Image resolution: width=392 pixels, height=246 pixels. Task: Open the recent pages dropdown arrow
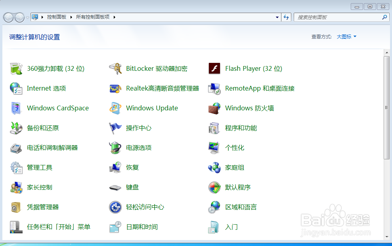coord(27,18)
